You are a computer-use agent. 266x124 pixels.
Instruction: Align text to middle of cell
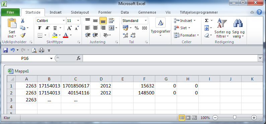[x=95, y=21]
